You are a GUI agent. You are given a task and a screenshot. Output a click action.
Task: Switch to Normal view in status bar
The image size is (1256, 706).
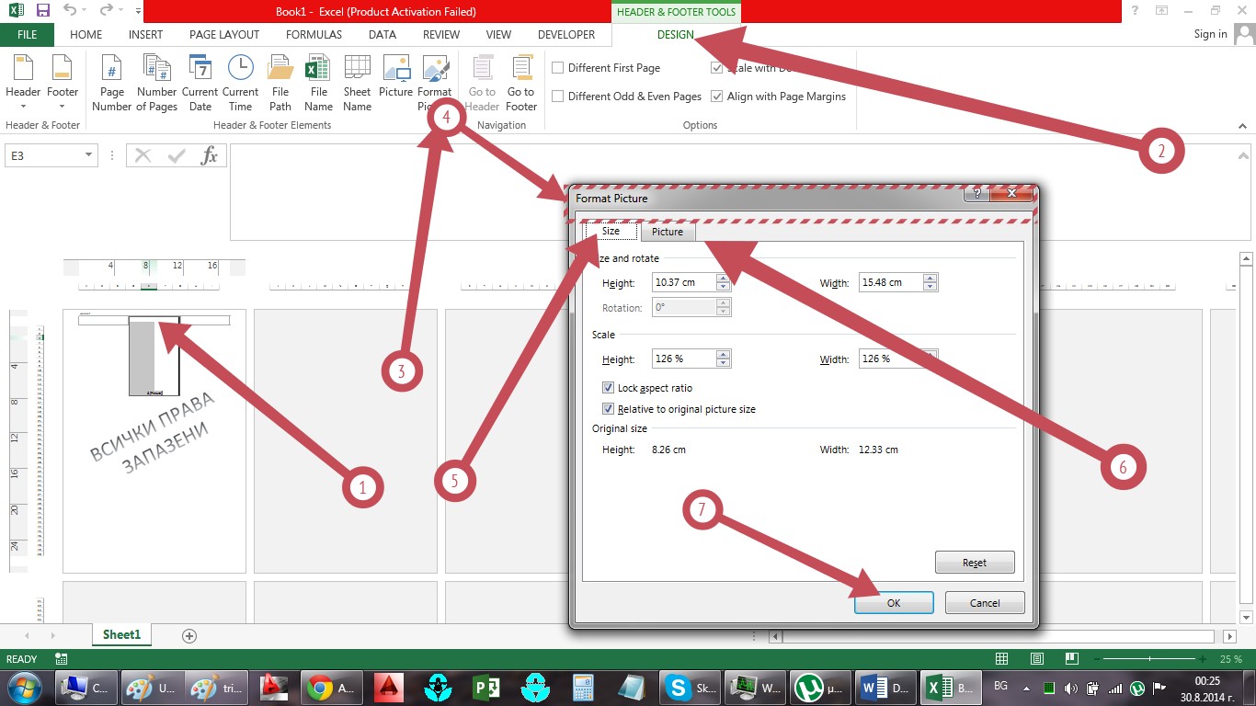(x=1002, y=659)
